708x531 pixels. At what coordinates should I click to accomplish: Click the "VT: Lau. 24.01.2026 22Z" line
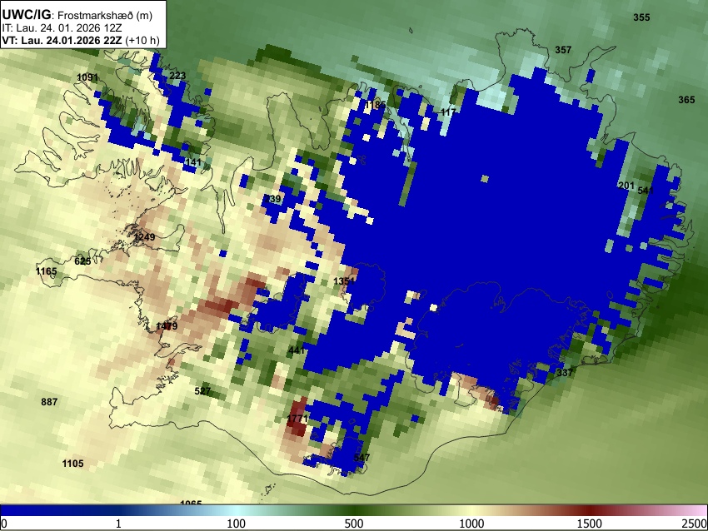[62, 40]
